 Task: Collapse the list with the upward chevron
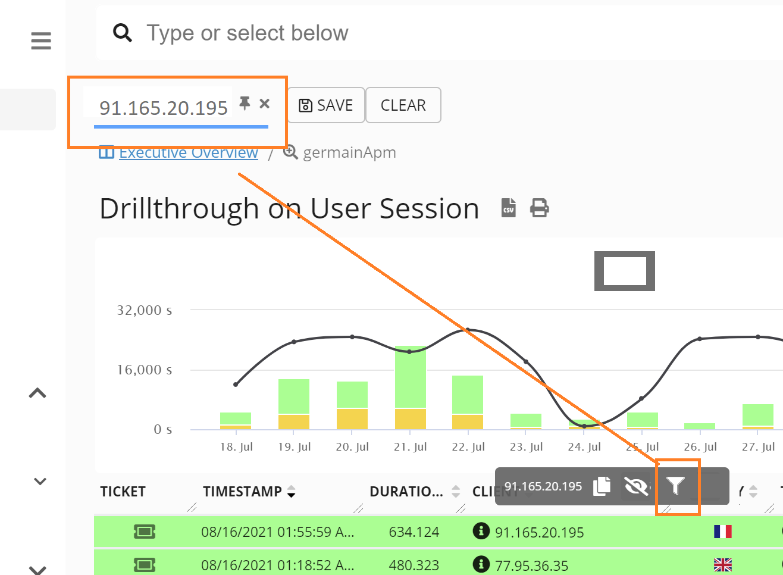click(x=38, y=392)
